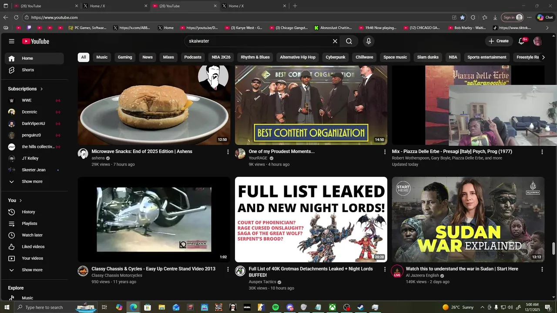The image size is (557, 313).
Task: Open Home in YouTube sidebar
Action: pyautogui.click(x=34, y=59)
